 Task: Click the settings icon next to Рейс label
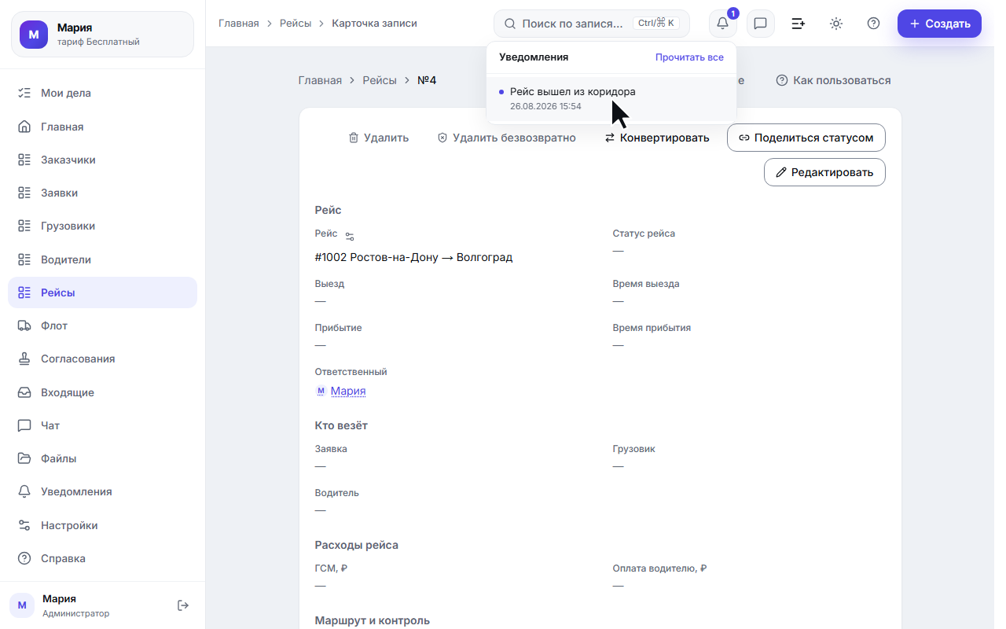click(x=350, y=236)
